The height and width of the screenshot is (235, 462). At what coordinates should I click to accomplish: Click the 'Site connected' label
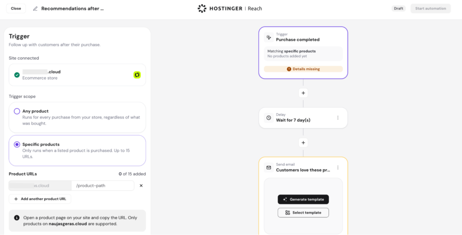(24, 58)
